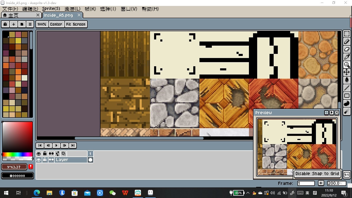
Task: Go to first frame in timeline
Action: (40, 145)
